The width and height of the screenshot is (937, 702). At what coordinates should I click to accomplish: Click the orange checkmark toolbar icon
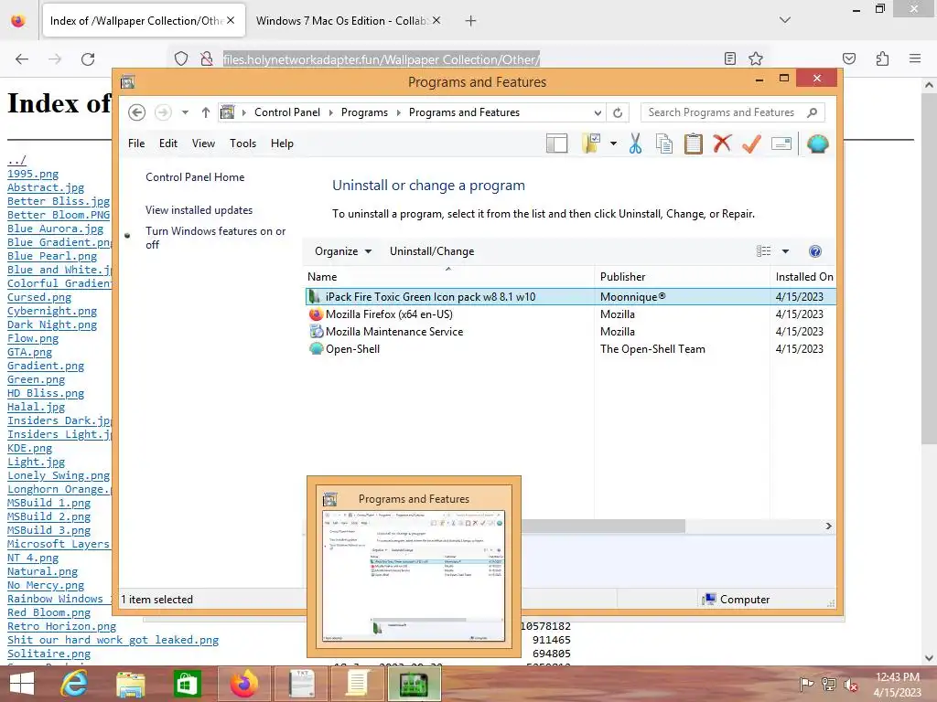pos(751,144)
